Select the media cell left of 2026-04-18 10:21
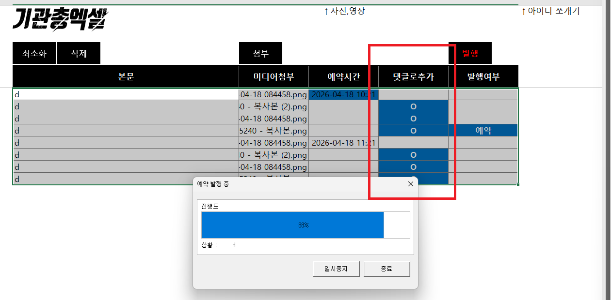This screenshot has width=611, height=300. click(273, 94)
